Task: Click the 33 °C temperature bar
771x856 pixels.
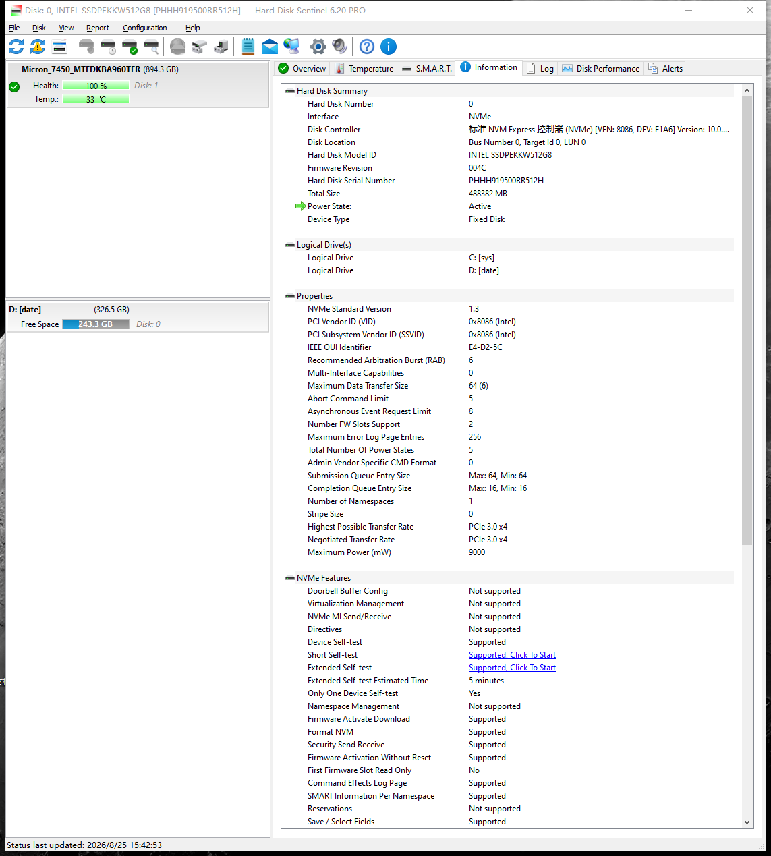Action: (x=96, y=99)
